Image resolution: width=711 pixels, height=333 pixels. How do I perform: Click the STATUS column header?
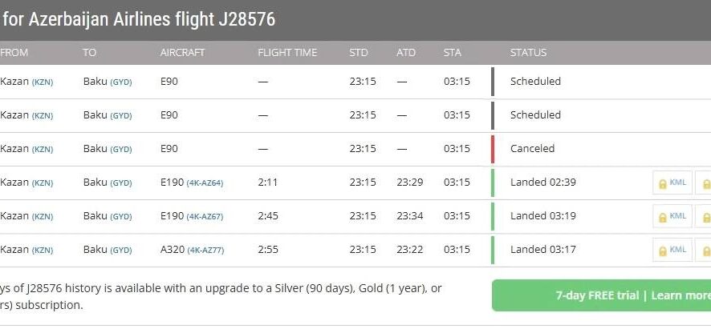point(528,53)
